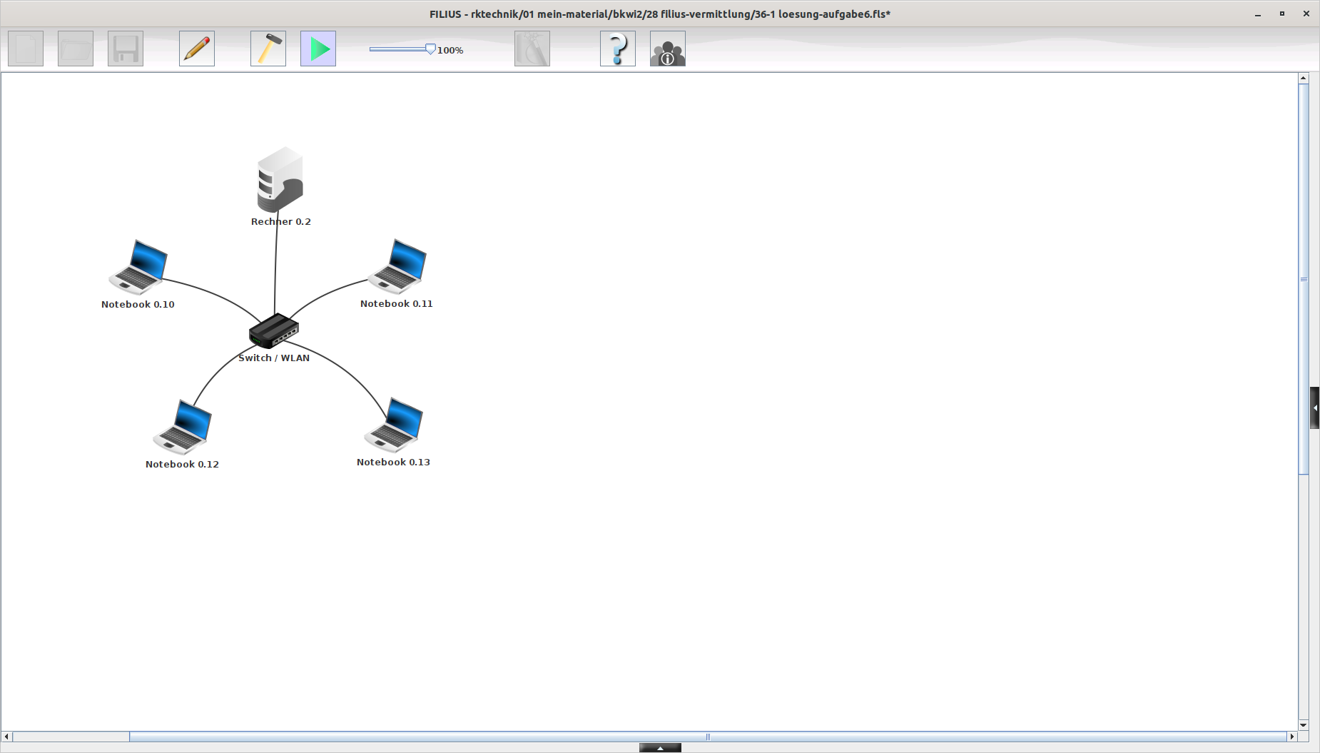Start simulation with the green play button
1320x753 pixels.
[x=318, y=49]
